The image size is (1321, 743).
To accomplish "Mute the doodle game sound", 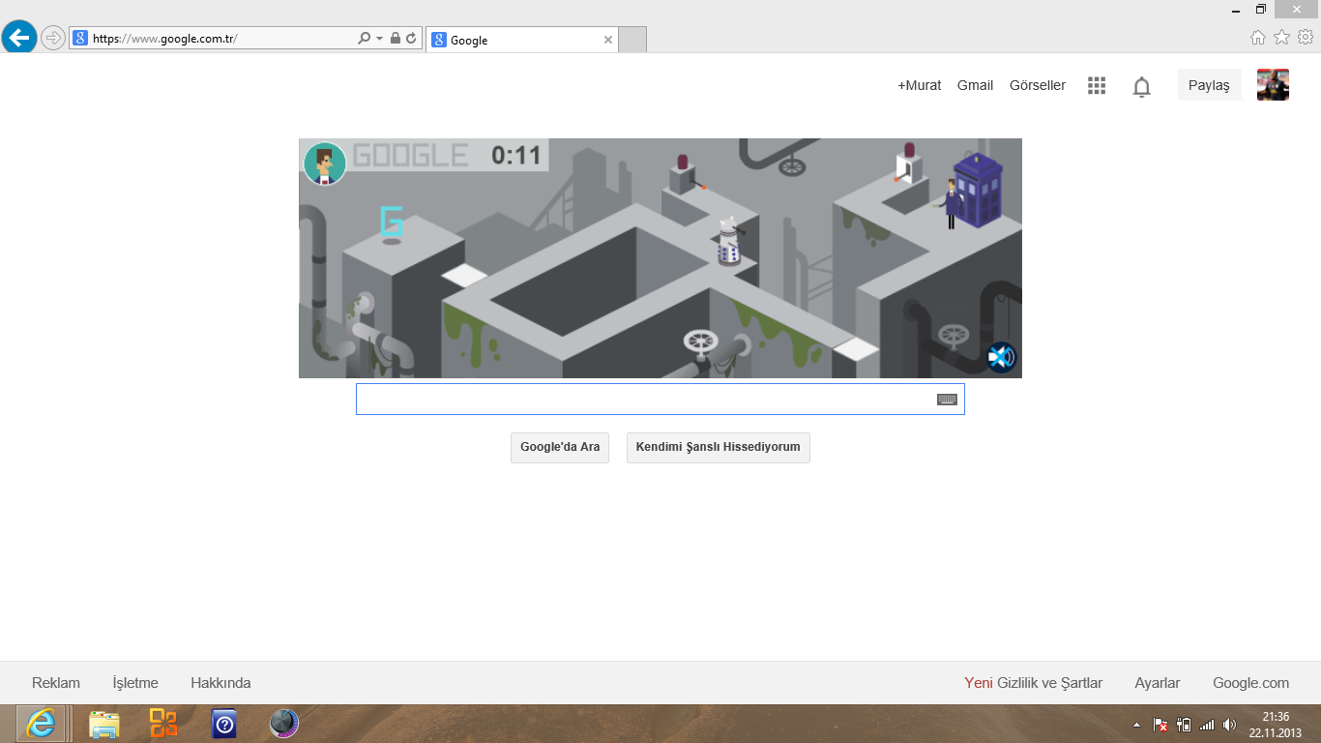I will [1001, 358].
